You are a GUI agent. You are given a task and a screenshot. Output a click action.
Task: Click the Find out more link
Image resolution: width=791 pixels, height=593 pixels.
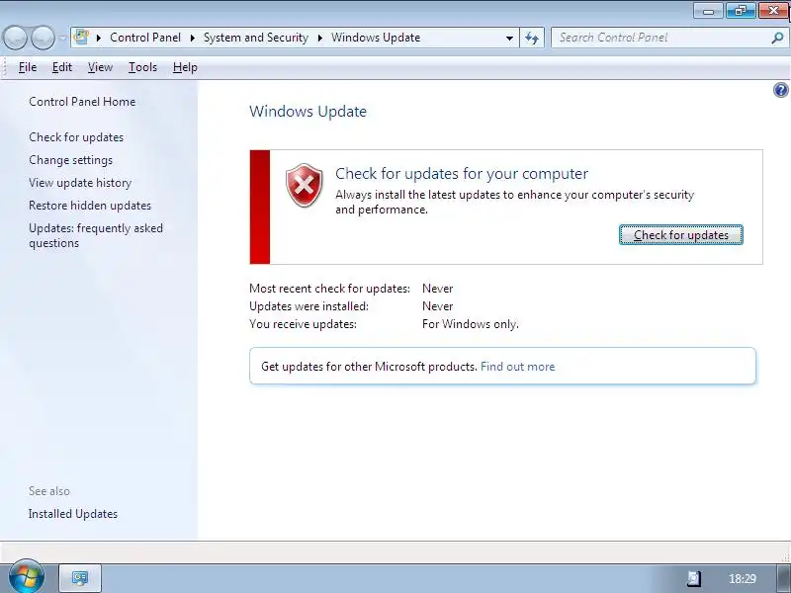pyautogui.click(x=517, y=367)
